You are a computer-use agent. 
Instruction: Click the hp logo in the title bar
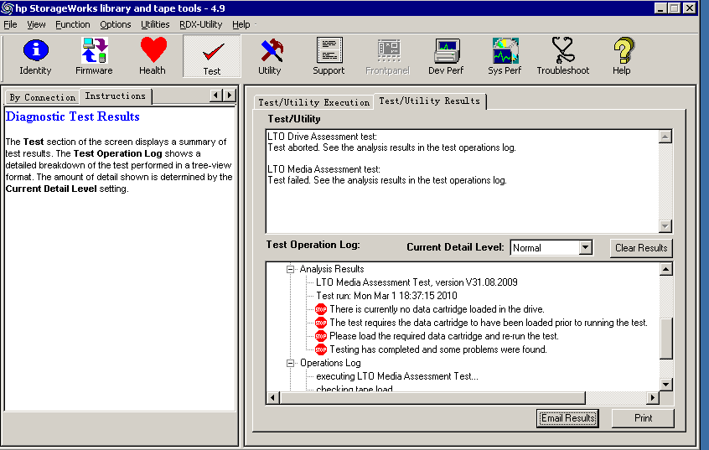[8, 8]
